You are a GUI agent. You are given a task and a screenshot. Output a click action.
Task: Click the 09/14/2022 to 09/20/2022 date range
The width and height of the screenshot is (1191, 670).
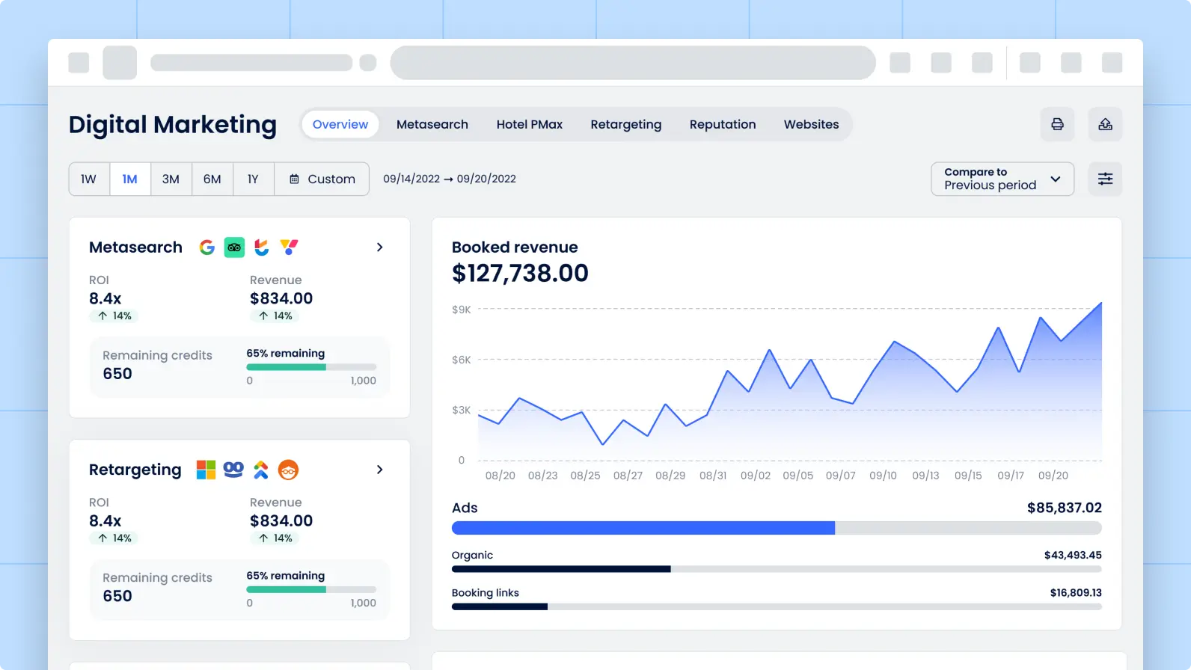pyautogui.click(x=449, y=179)
